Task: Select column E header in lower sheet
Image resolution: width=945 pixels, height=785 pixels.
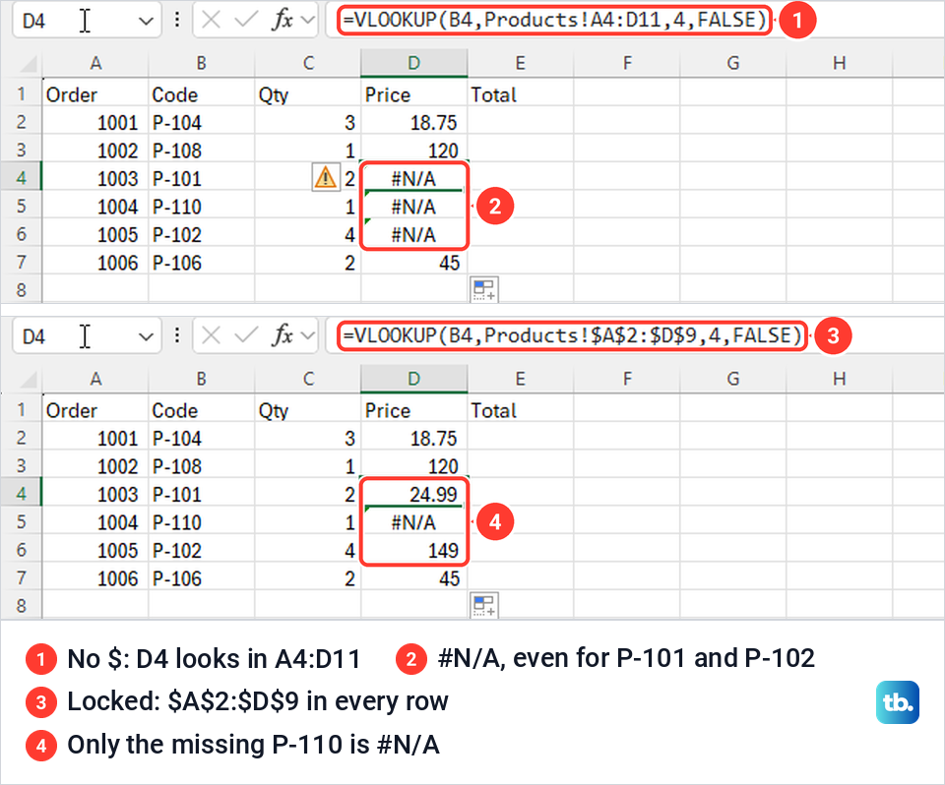Action: [520, 379]
